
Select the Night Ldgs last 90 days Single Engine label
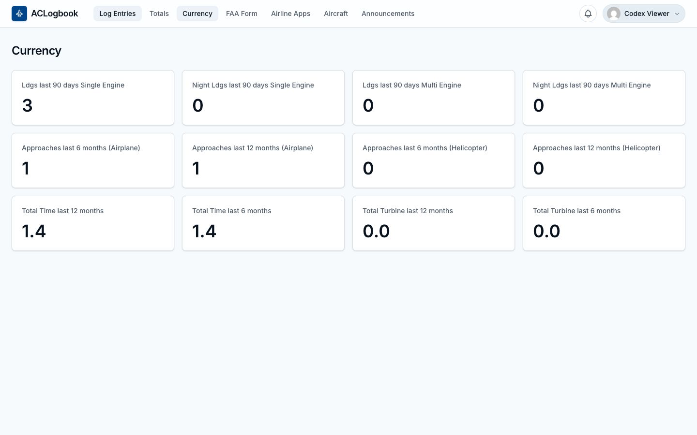click(x=253, y=85)
